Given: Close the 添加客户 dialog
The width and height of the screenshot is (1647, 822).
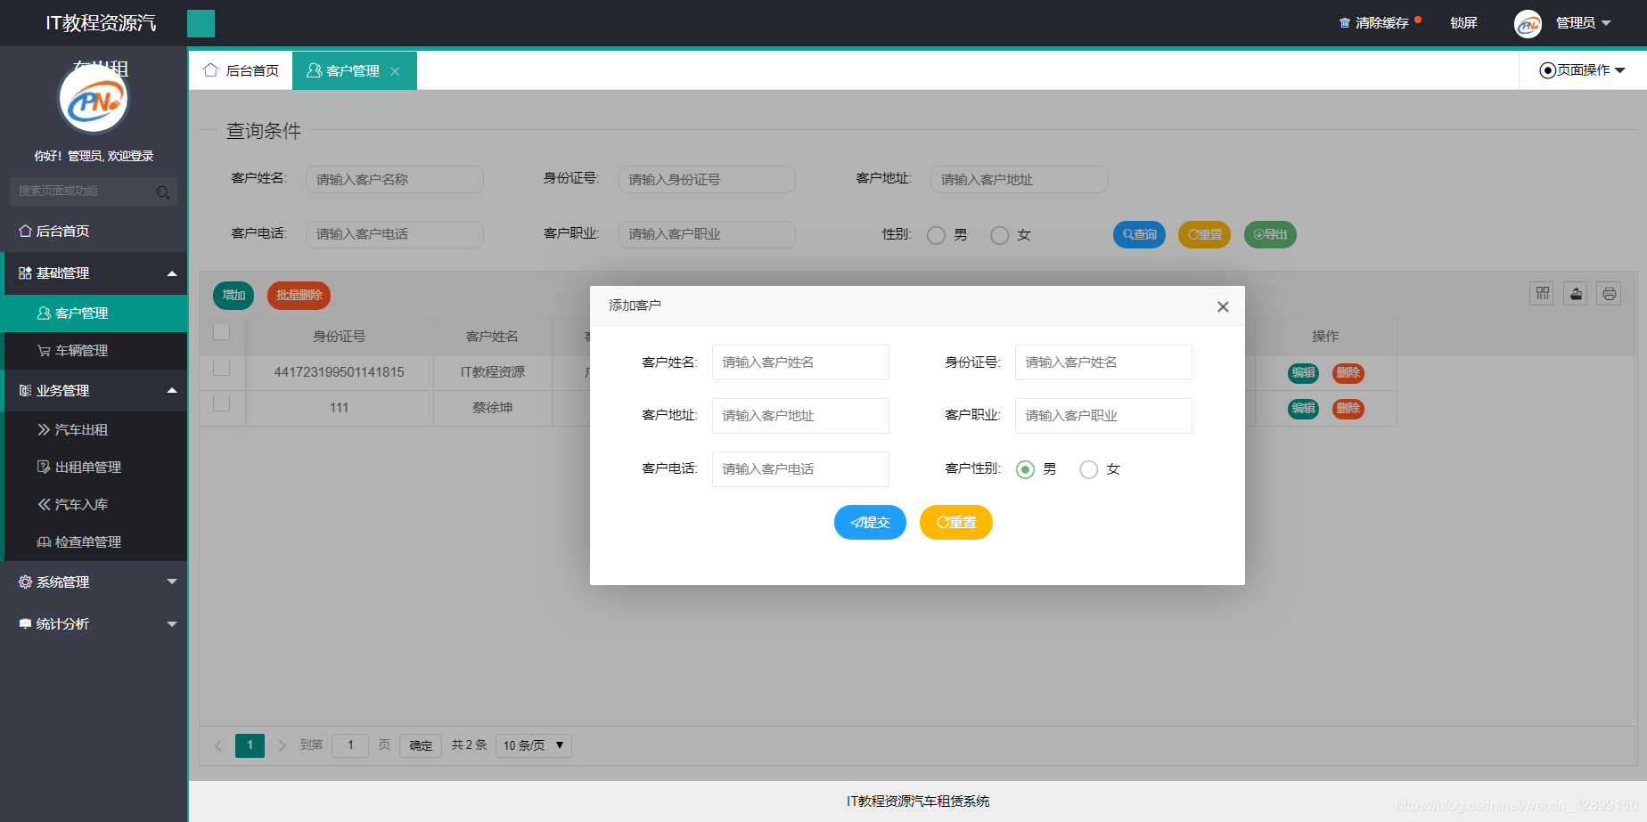Looking at the screenshot, I should click(x=1223, y=306).
